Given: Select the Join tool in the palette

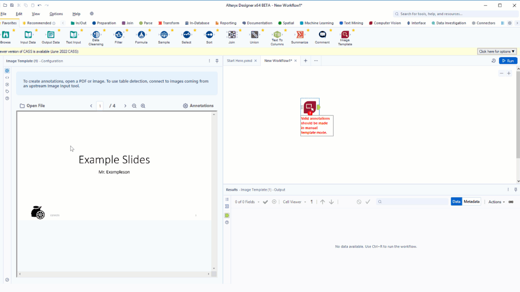Looking at the screenshot, I should coord(232,37).
